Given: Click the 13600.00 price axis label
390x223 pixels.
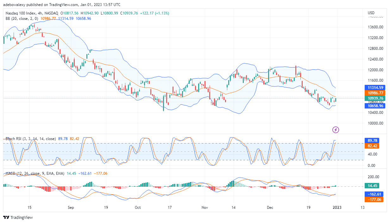Looking at the screenshot, I should click(375, 27).
